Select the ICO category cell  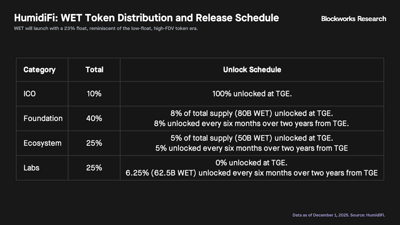pos(30,94)
